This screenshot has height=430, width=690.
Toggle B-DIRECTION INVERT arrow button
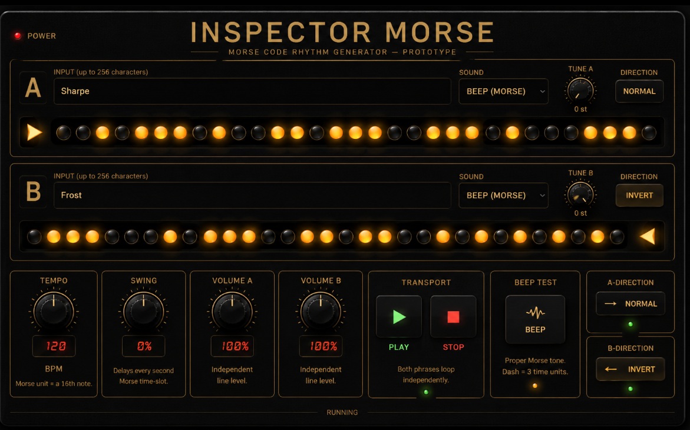[630, 369]
